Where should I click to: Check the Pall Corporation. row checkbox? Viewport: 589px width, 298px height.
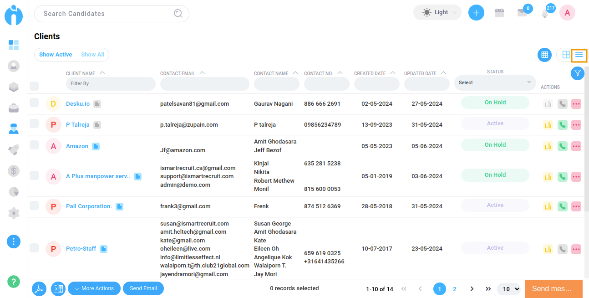[x=34, y=206]
